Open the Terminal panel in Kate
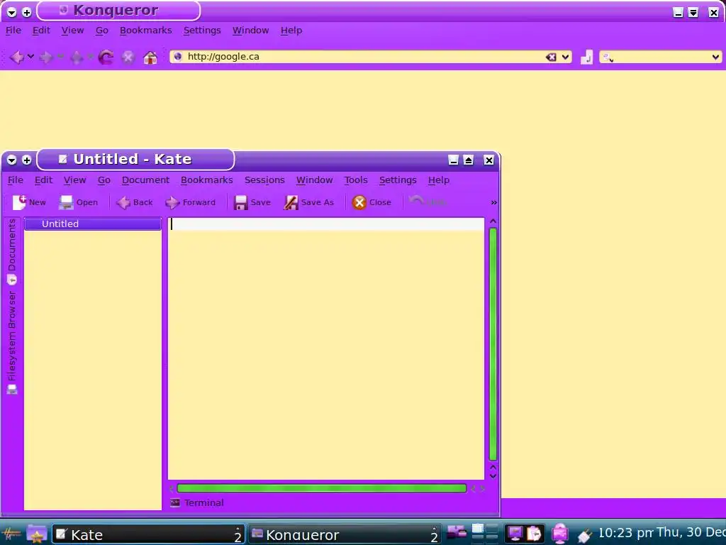 (x=197, y=502)
